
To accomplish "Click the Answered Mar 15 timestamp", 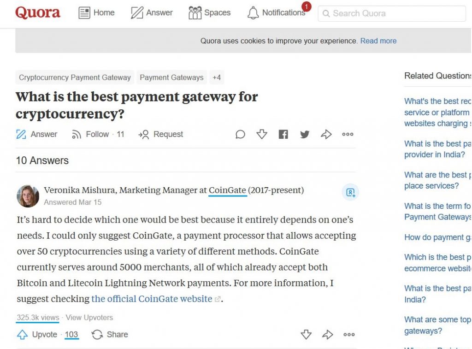I will coord(72,202).
